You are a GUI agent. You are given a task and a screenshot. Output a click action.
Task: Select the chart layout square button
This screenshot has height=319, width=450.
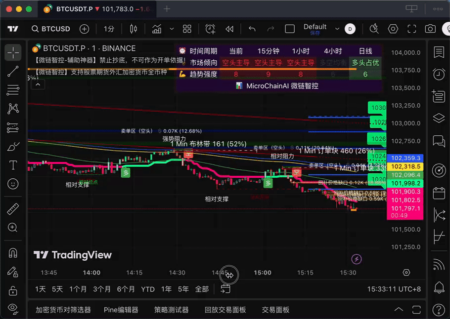point(290,29)
